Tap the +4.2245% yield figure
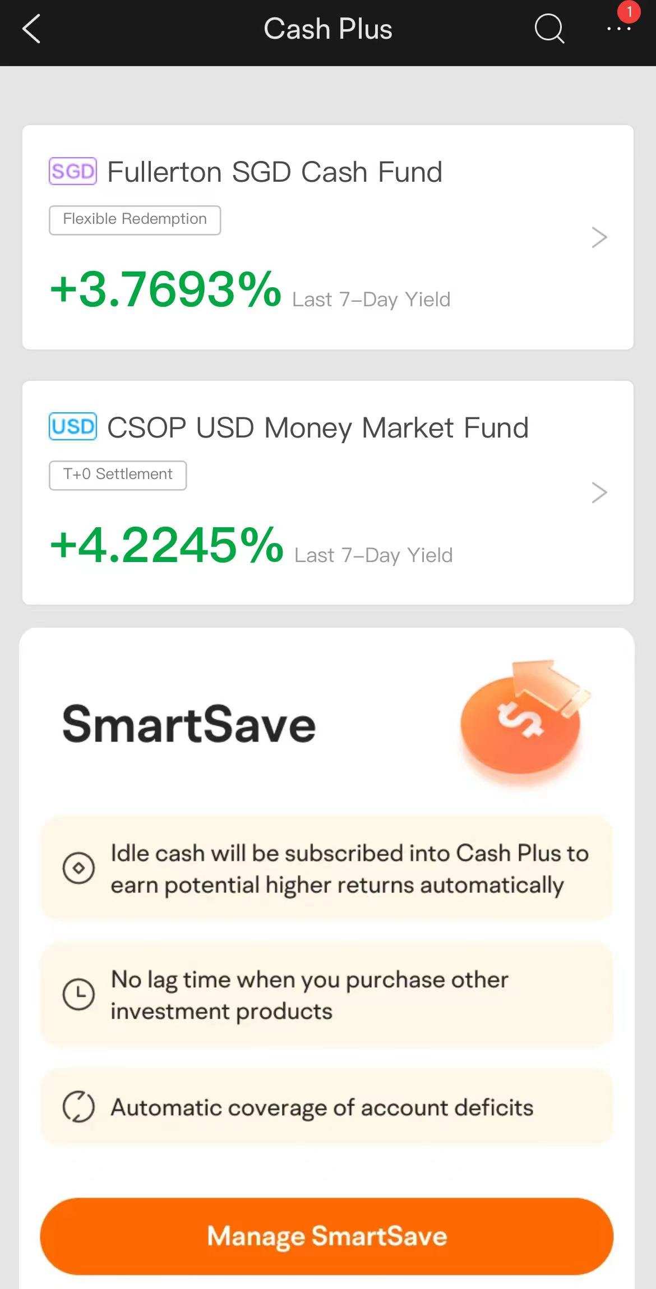Viewport: 656px width, 1289px height. pyautogui.click(x=167, y=545)
